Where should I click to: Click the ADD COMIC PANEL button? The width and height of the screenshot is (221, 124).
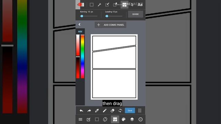(110, 25)
